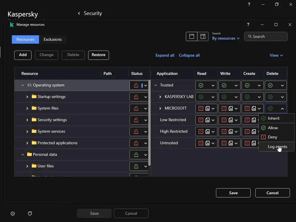Click the resource list vertical scrollbar
Image resolution: width=296 pixels, height=222 pixels.
149,123
